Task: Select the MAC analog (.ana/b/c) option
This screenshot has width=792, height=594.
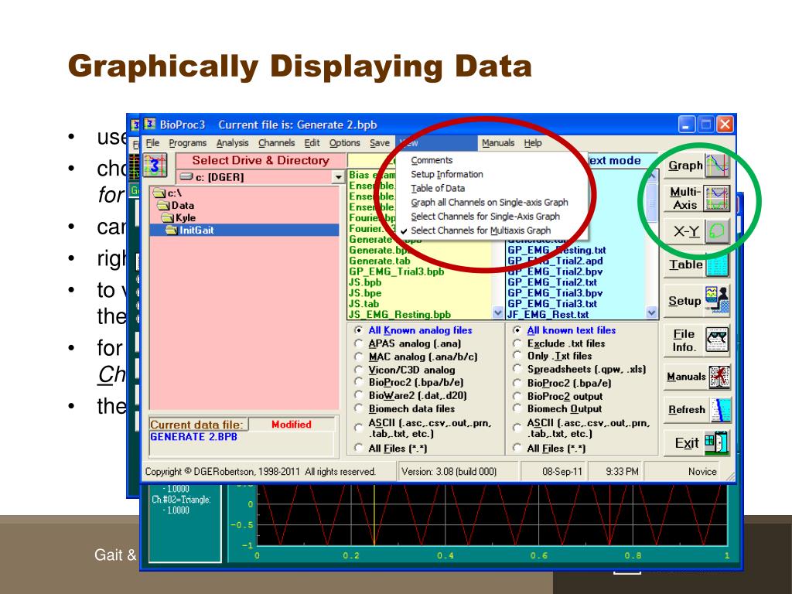Action: click(x=359, y=357)
